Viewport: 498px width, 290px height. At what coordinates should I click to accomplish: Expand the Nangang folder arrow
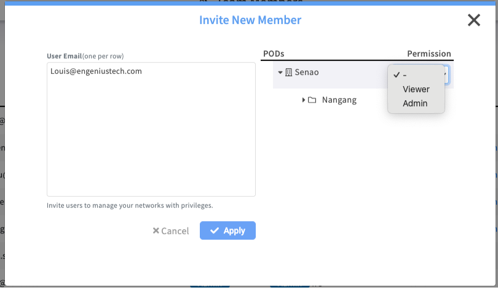[x=304, y=100]
